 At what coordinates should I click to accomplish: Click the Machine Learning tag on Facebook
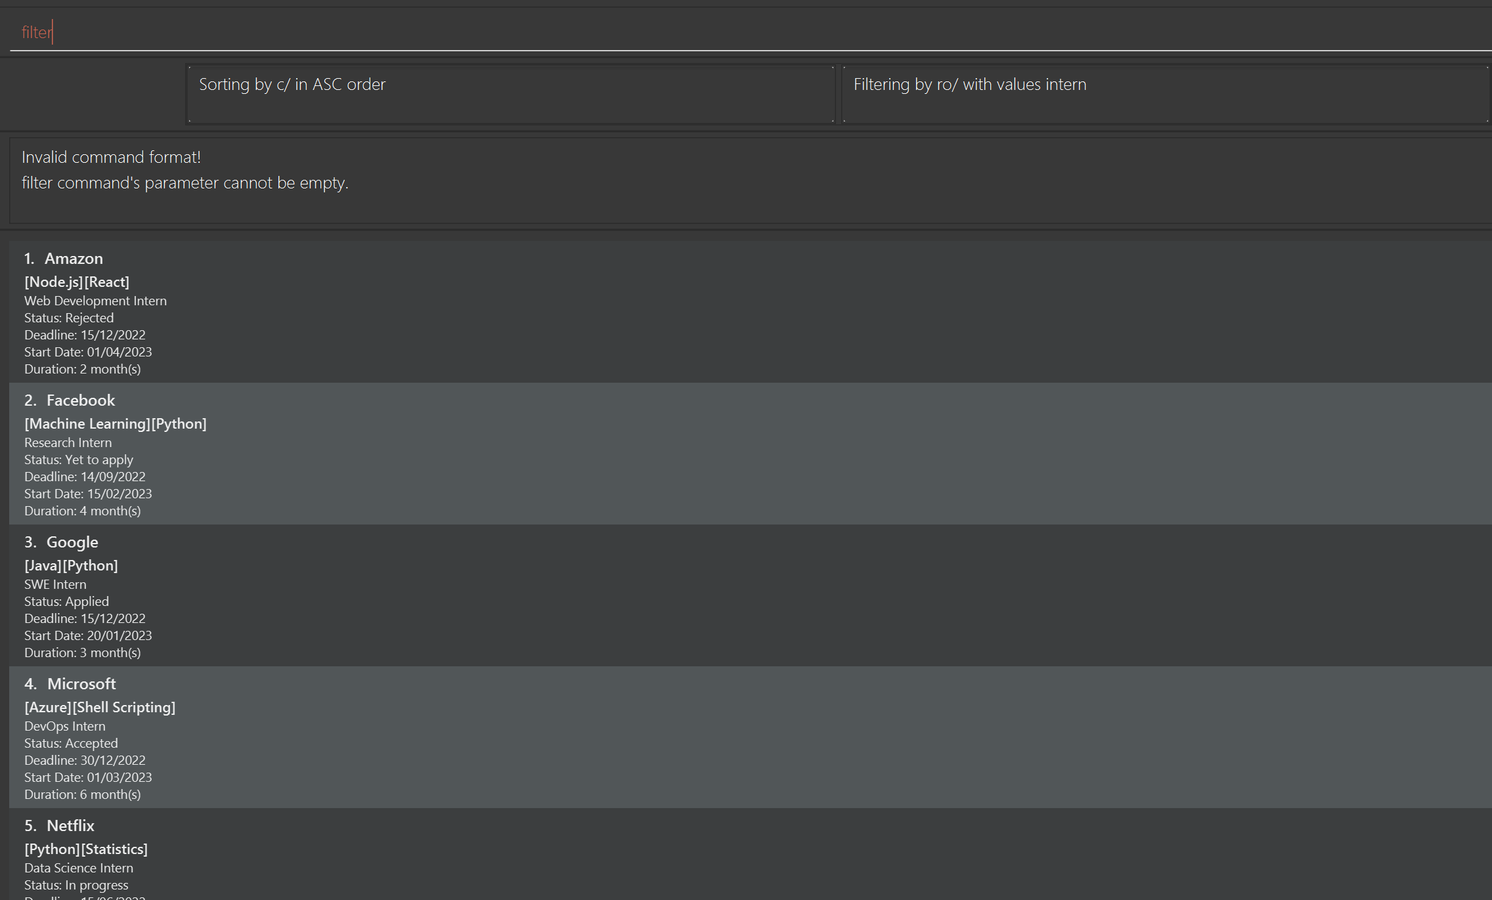(87, 424)
